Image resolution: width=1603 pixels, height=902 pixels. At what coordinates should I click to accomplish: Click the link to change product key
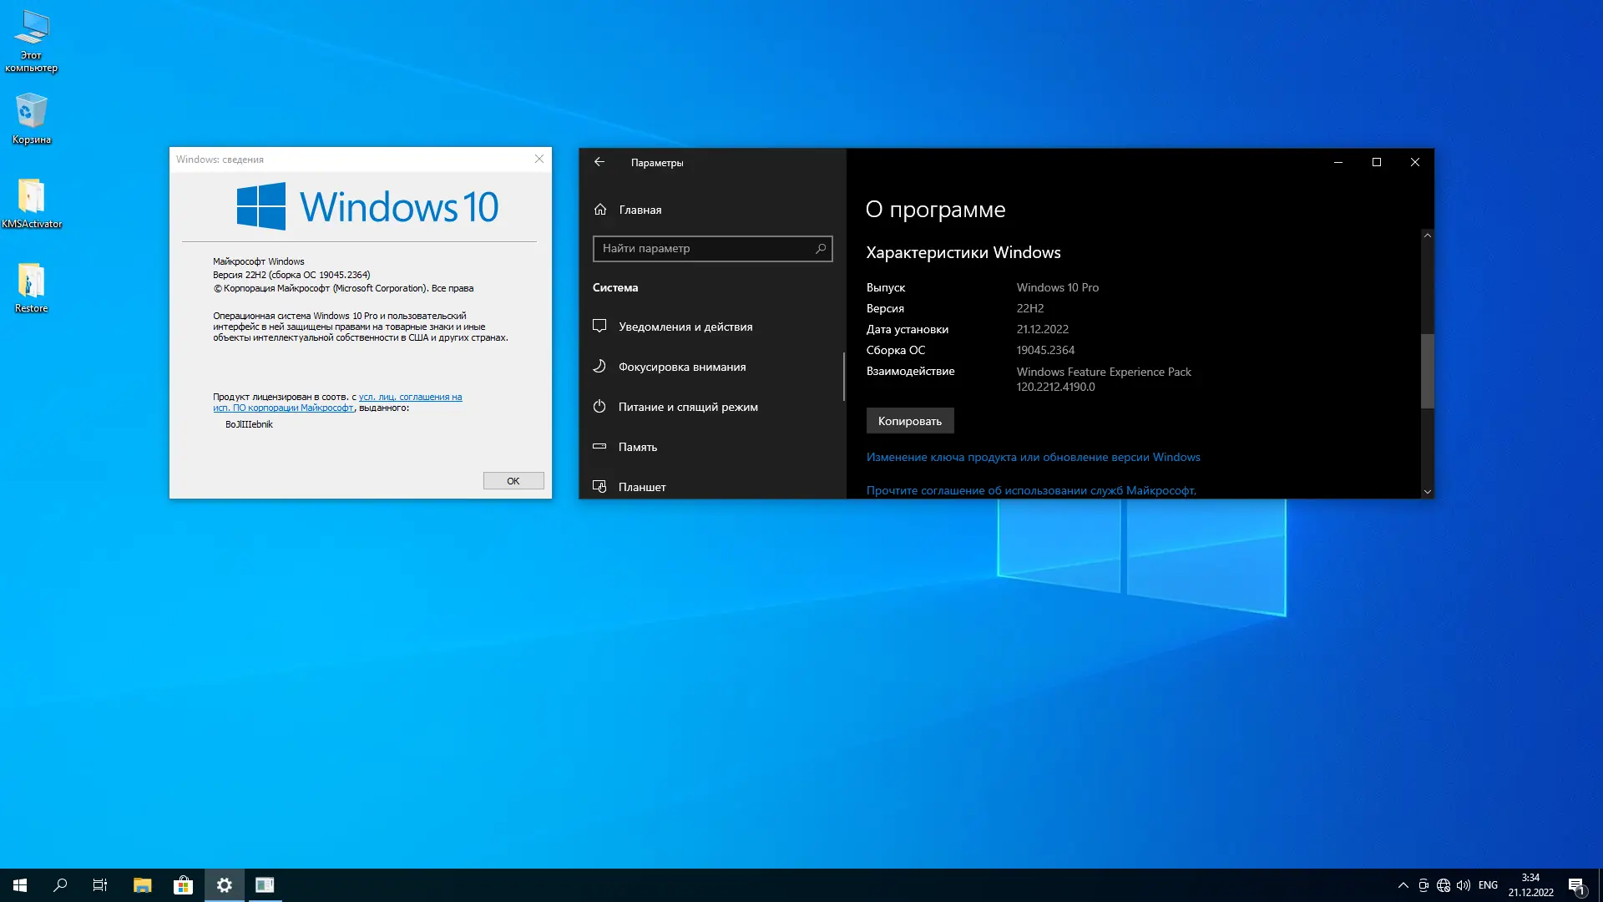tap(1033, 457)
